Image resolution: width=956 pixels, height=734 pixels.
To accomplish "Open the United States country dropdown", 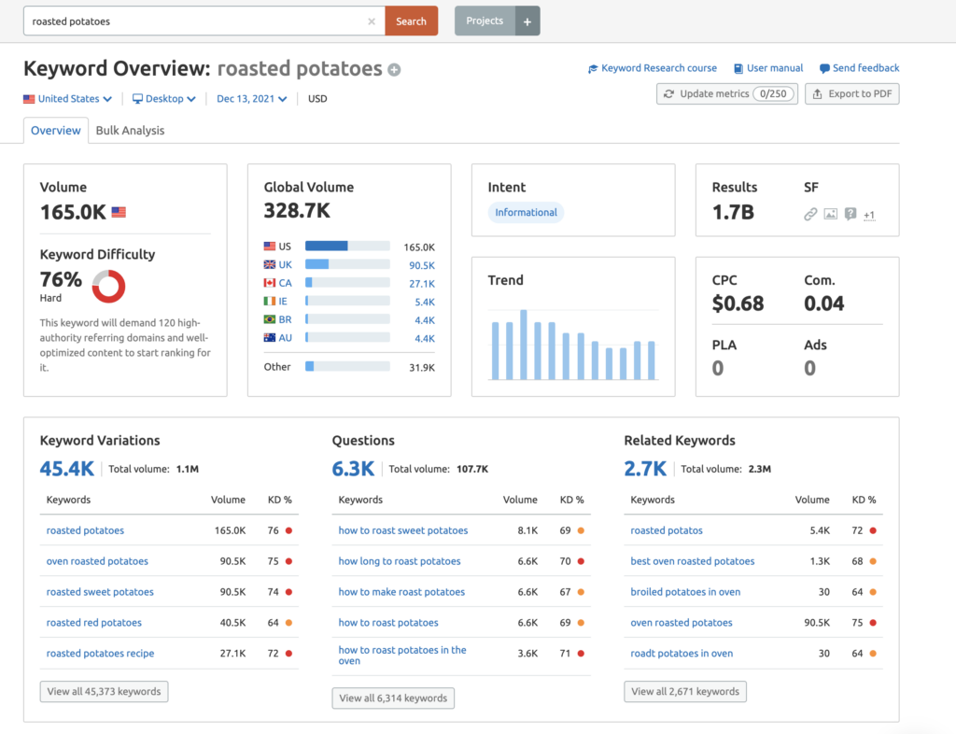I will 67,99.
